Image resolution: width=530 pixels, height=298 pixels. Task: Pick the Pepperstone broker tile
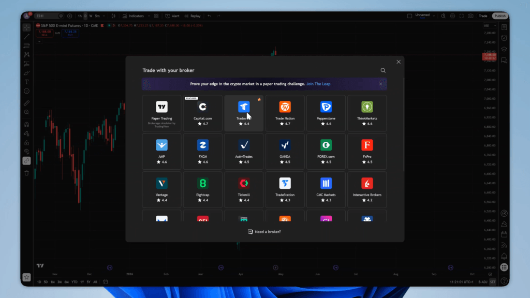click(x=326, y=113)
